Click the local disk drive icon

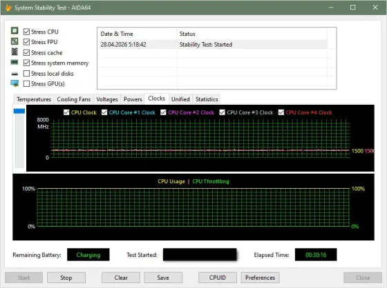15,74
